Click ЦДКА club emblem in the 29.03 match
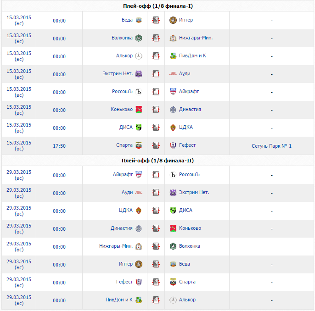315x311 pixels. click(x=139, y=211)
